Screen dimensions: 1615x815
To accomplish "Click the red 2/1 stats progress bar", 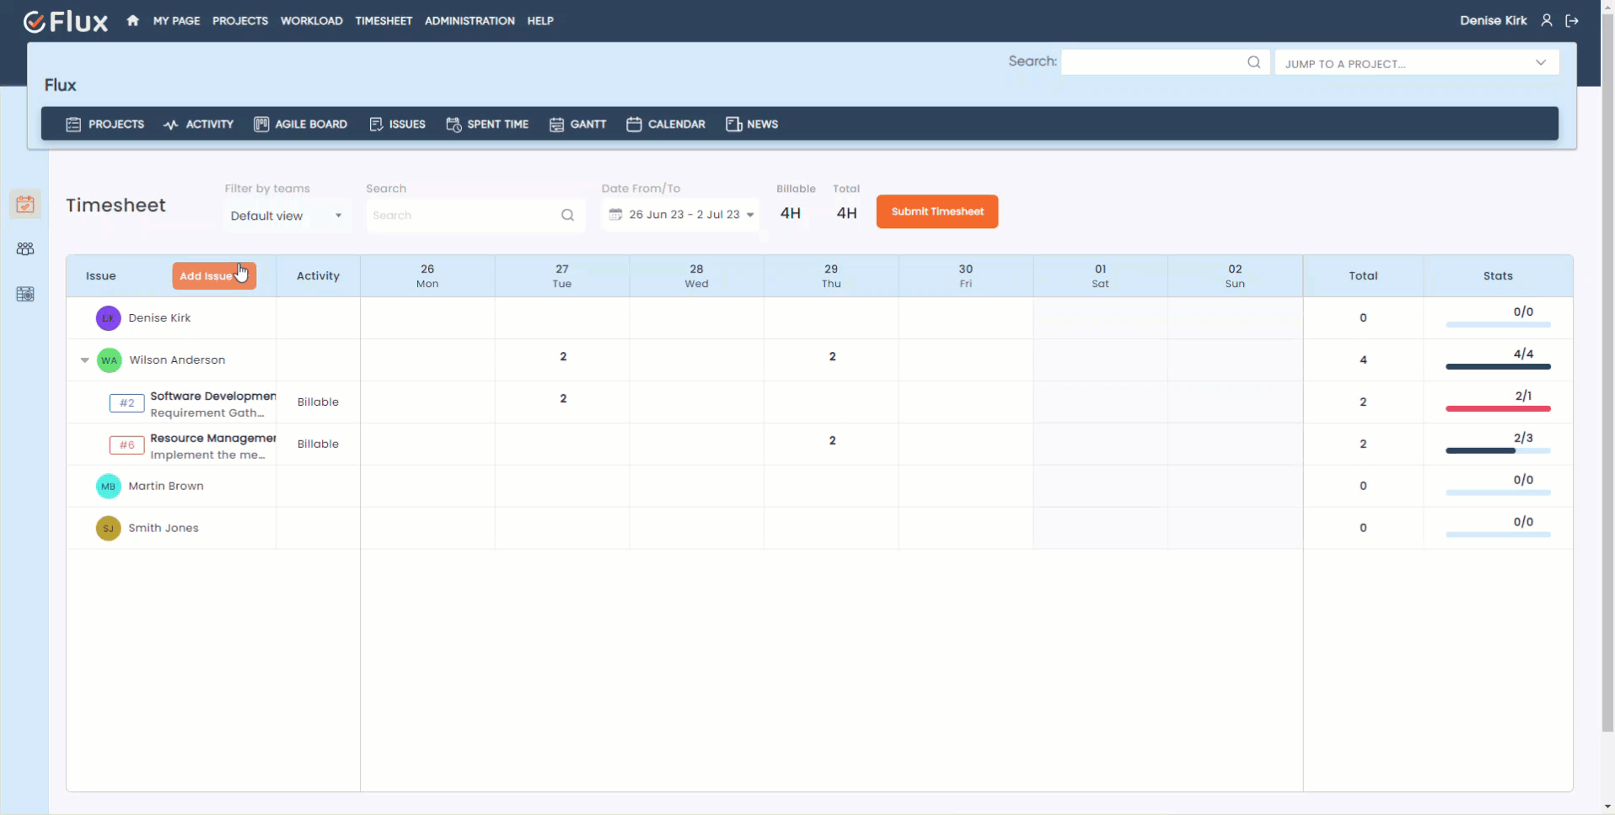I will pos(1498,408).
